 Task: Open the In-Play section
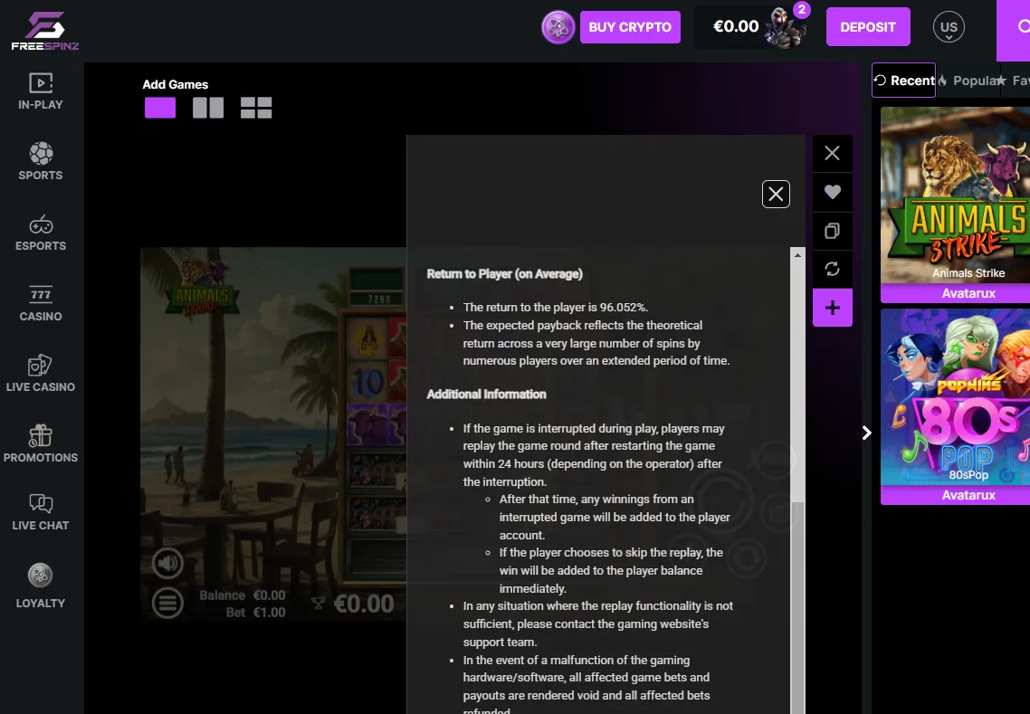point(41,91)
